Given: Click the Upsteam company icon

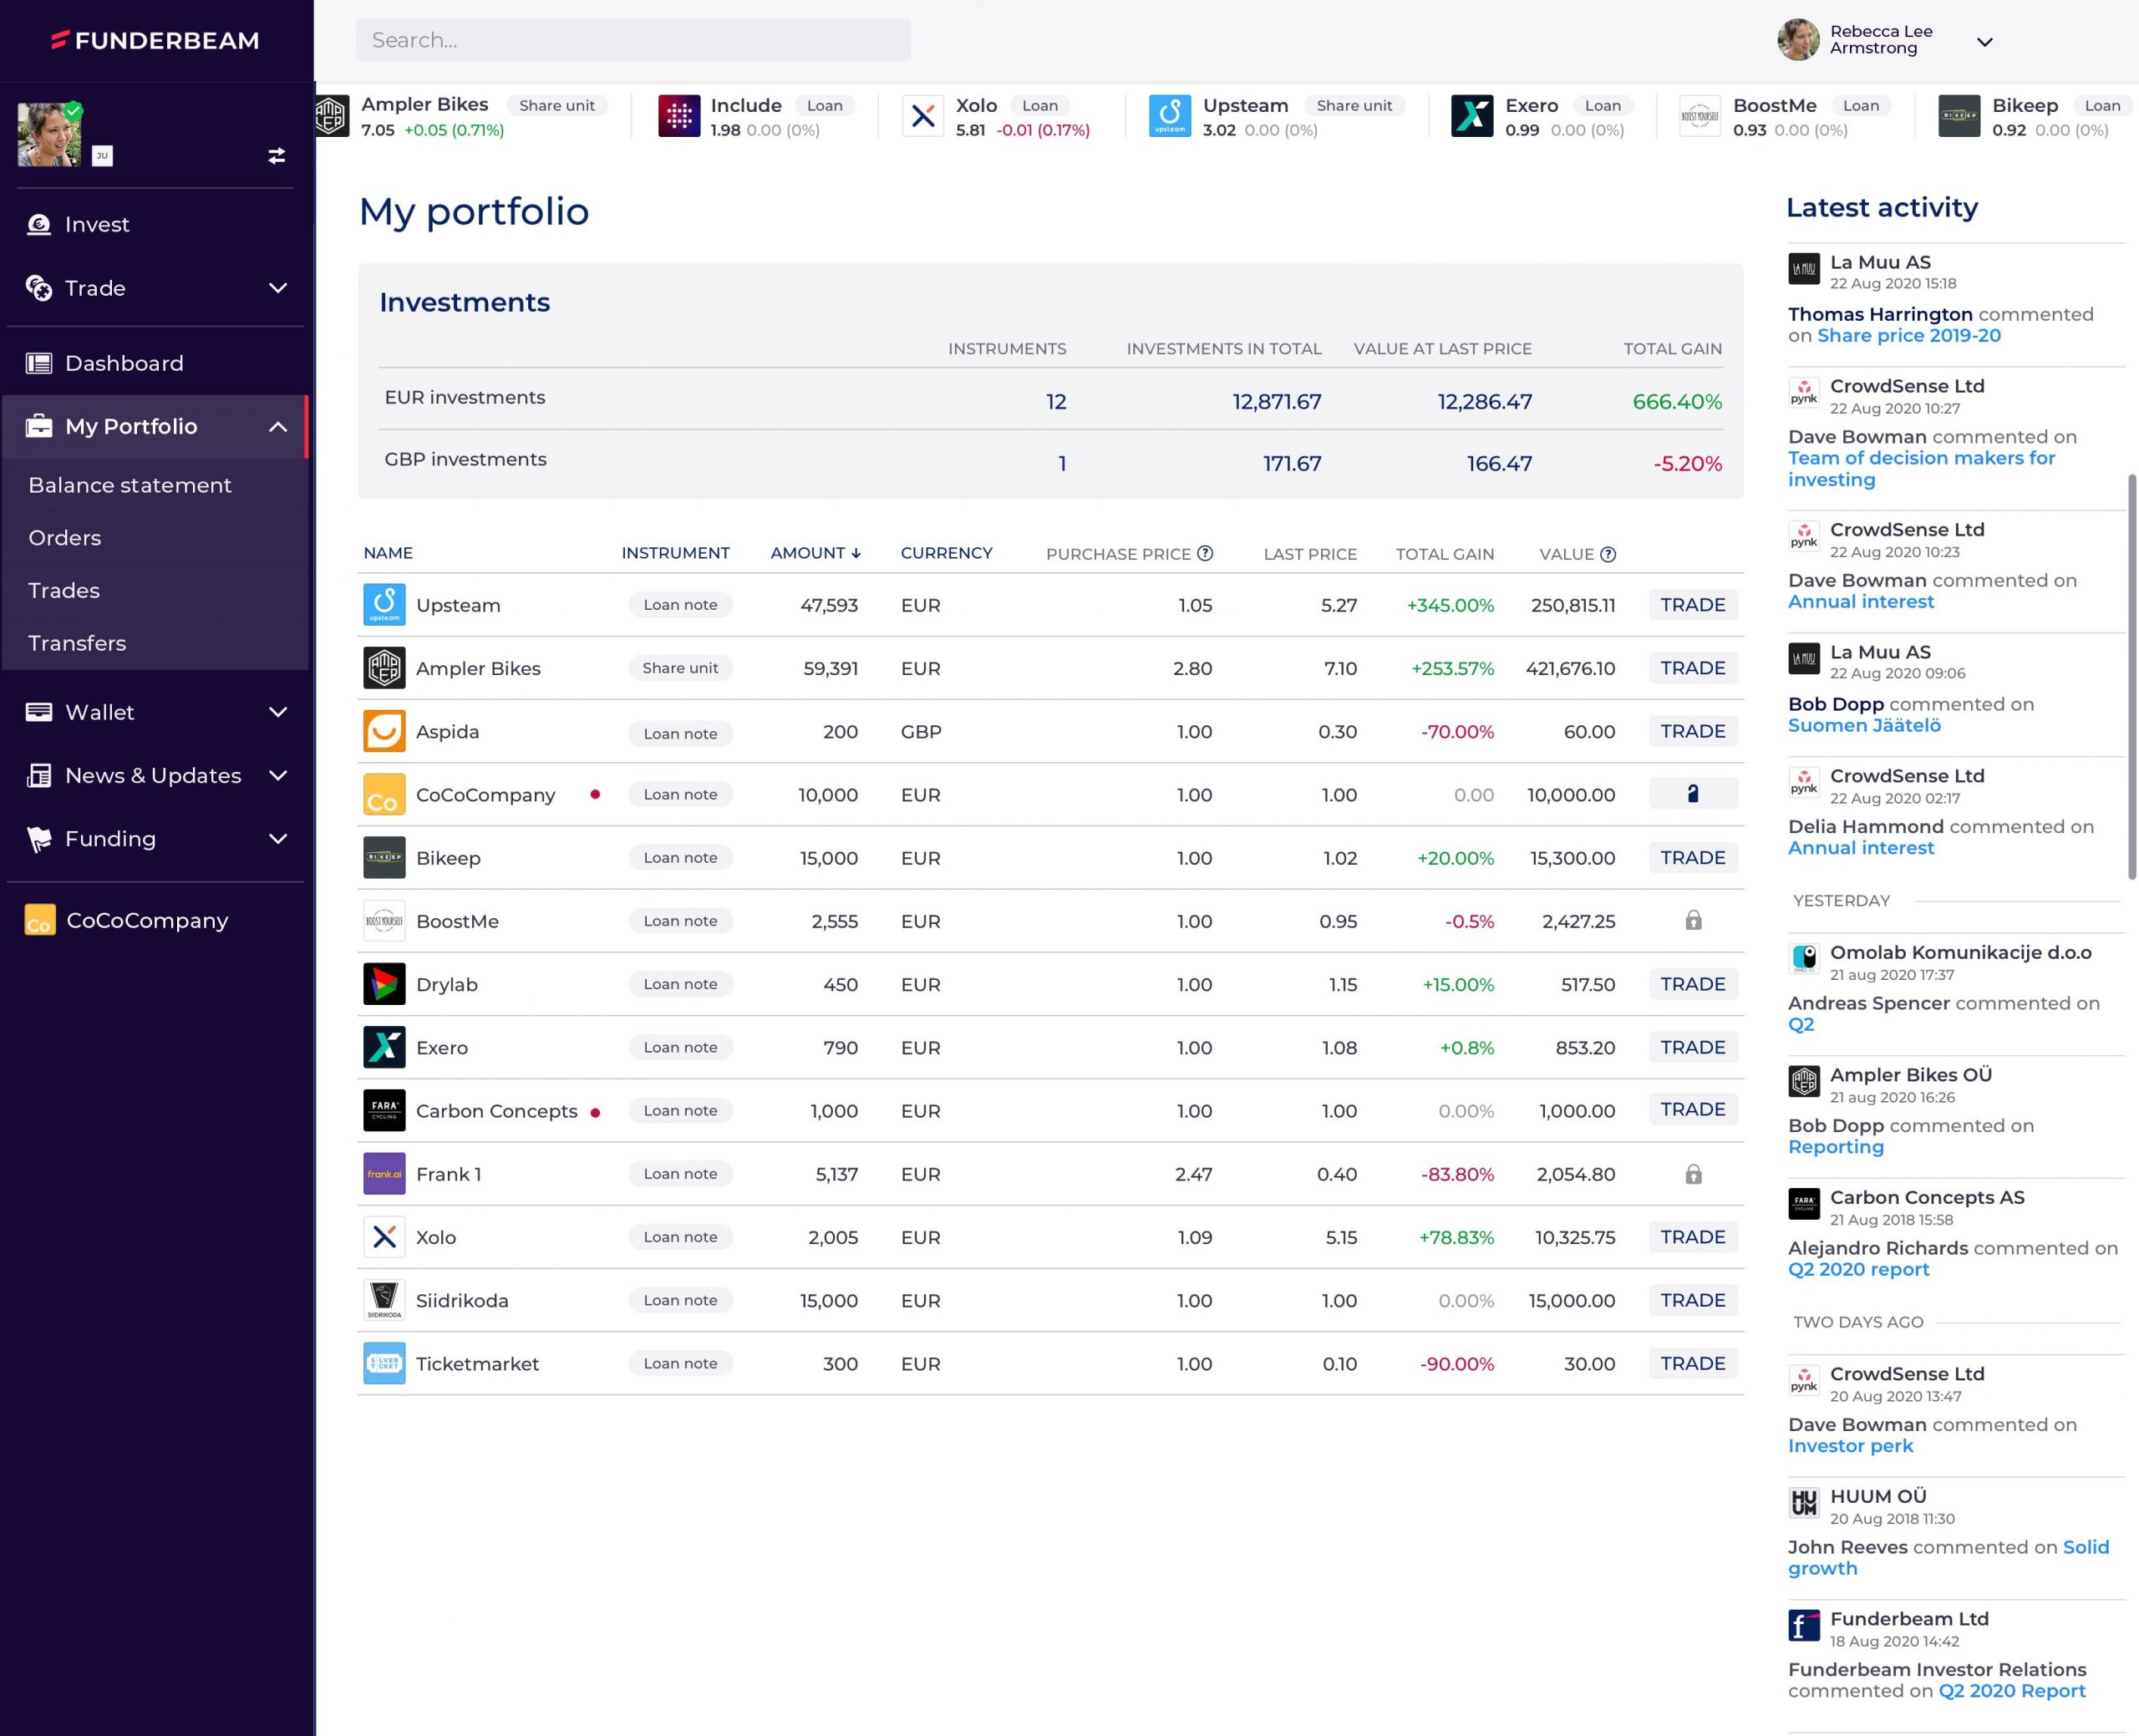Looking at the screenshot, I should coord(381,604).
